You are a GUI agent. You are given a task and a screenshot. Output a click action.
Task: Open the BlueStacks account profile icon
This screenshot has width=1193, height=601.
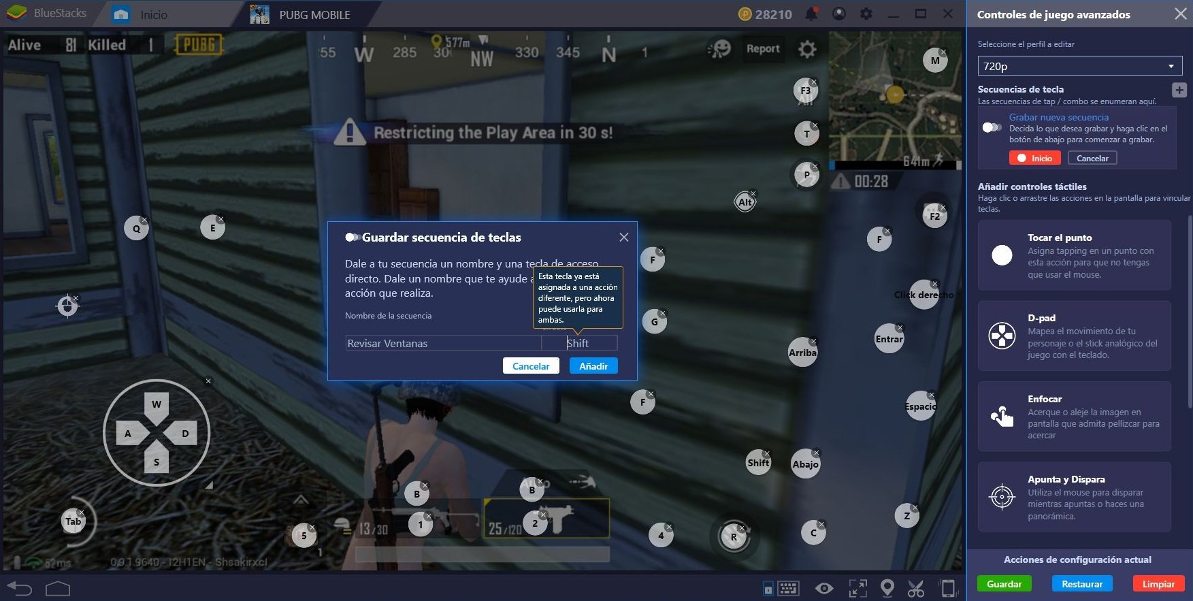coord(839,14)
